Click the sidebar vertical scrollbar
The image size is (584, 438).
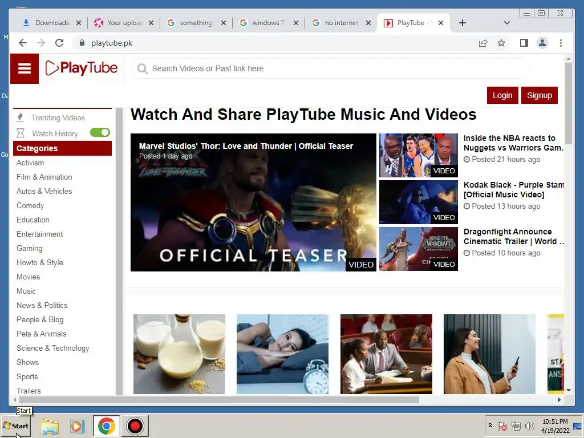pyautogui.click(x=119, y=252)
